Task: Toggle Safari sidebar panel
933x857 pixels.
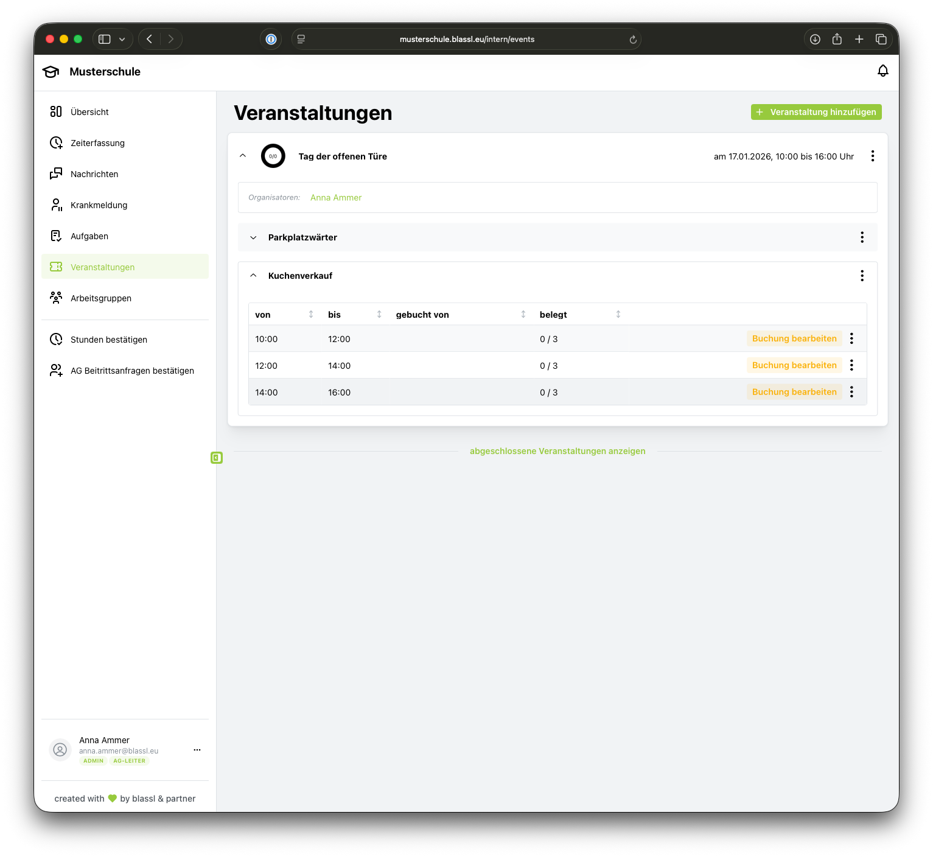Action: (105, 39)
